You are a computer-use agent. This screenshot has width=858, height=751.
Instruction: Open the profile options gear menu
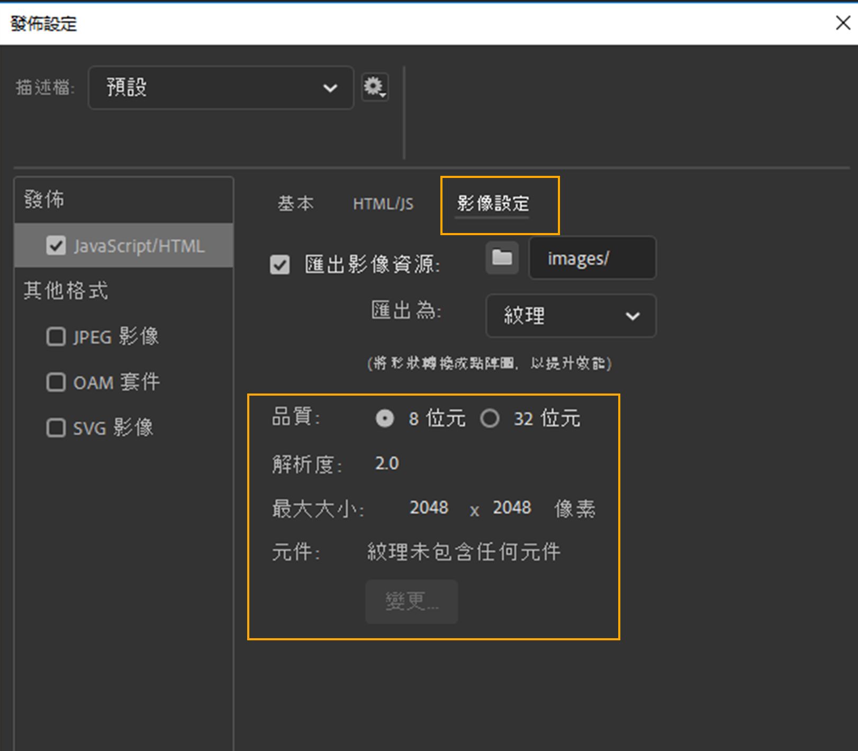tap(374, 87)
